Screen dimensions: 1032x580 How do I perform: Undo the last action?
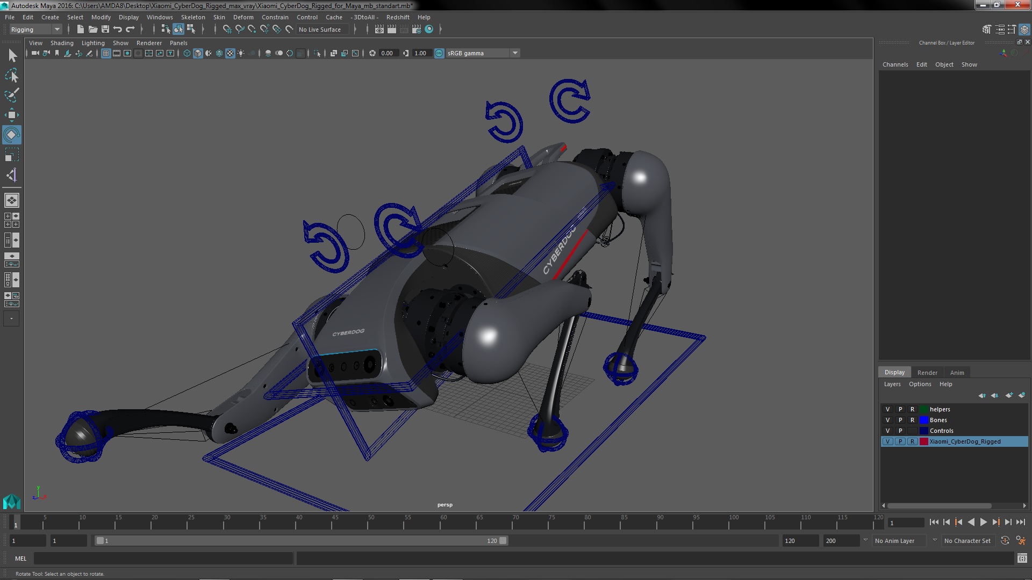point(118,30)
